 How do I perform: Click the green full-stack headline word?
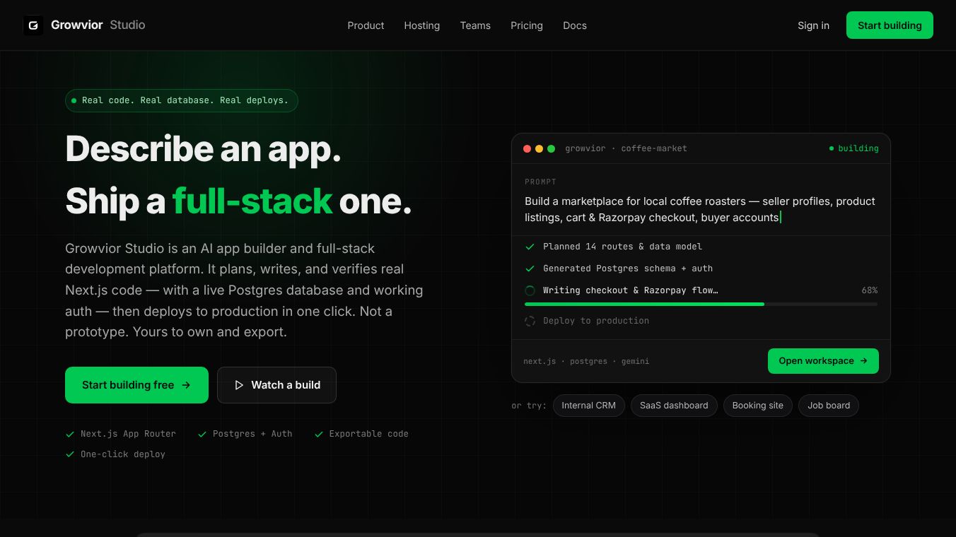(252, 201)
